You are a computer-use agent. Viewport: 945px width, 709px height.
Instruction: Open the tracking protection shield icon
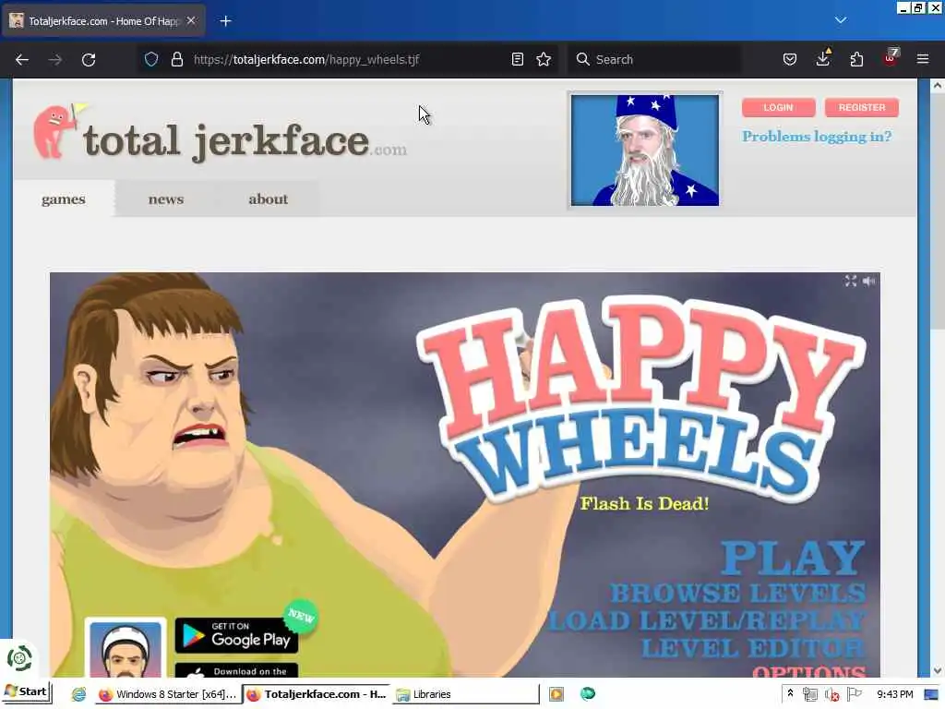[151, 59]
